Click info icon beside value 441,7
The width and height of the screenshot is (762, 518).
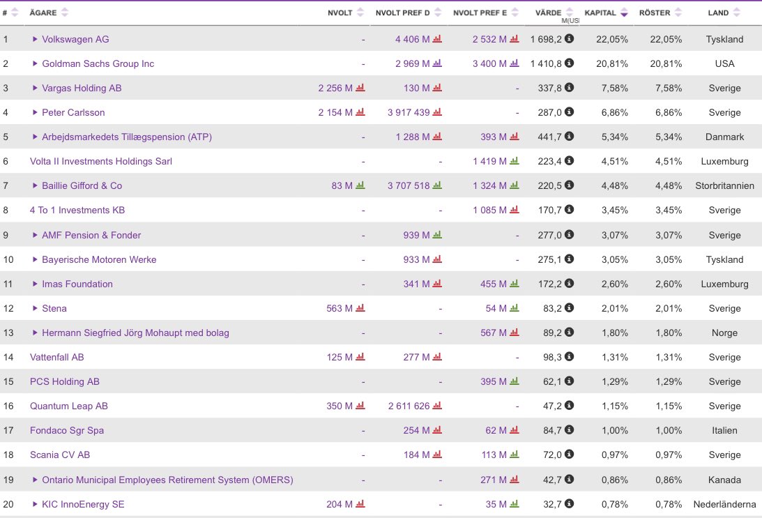[x=569, y=136]
